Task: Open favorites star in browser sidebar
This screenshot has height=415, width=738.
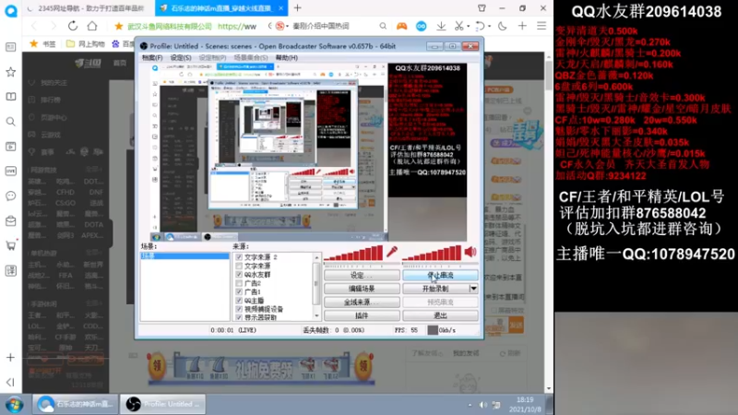Action: point(10,72)
